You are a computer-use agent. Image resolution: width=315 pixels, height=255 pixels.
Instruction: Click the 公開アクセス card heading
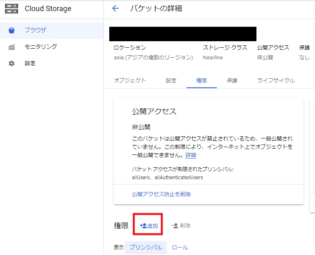click(154, 112)
